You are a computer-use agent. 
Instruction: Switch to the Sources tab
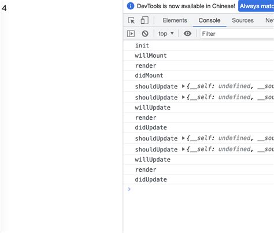pyautogui.click(x=243, y=20)
